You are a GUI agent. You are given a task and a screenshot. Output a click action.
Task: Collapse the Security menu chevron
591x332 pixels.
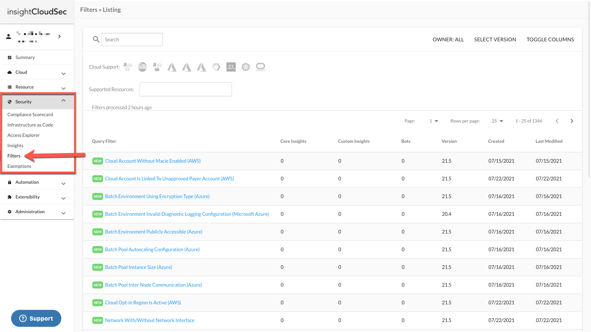[x=64, y=100]
